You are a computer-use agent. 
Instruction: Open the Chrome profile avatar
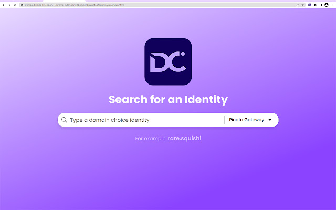pos(327,5)
